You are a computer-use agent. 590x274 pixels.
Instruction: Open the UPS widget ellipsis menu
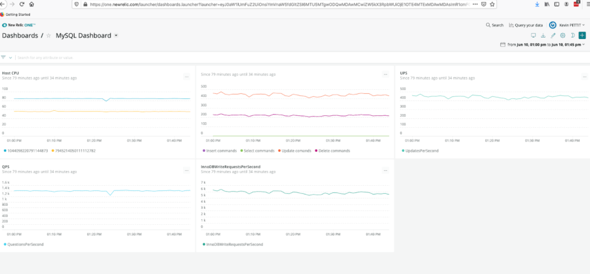[x=585, y=76]
